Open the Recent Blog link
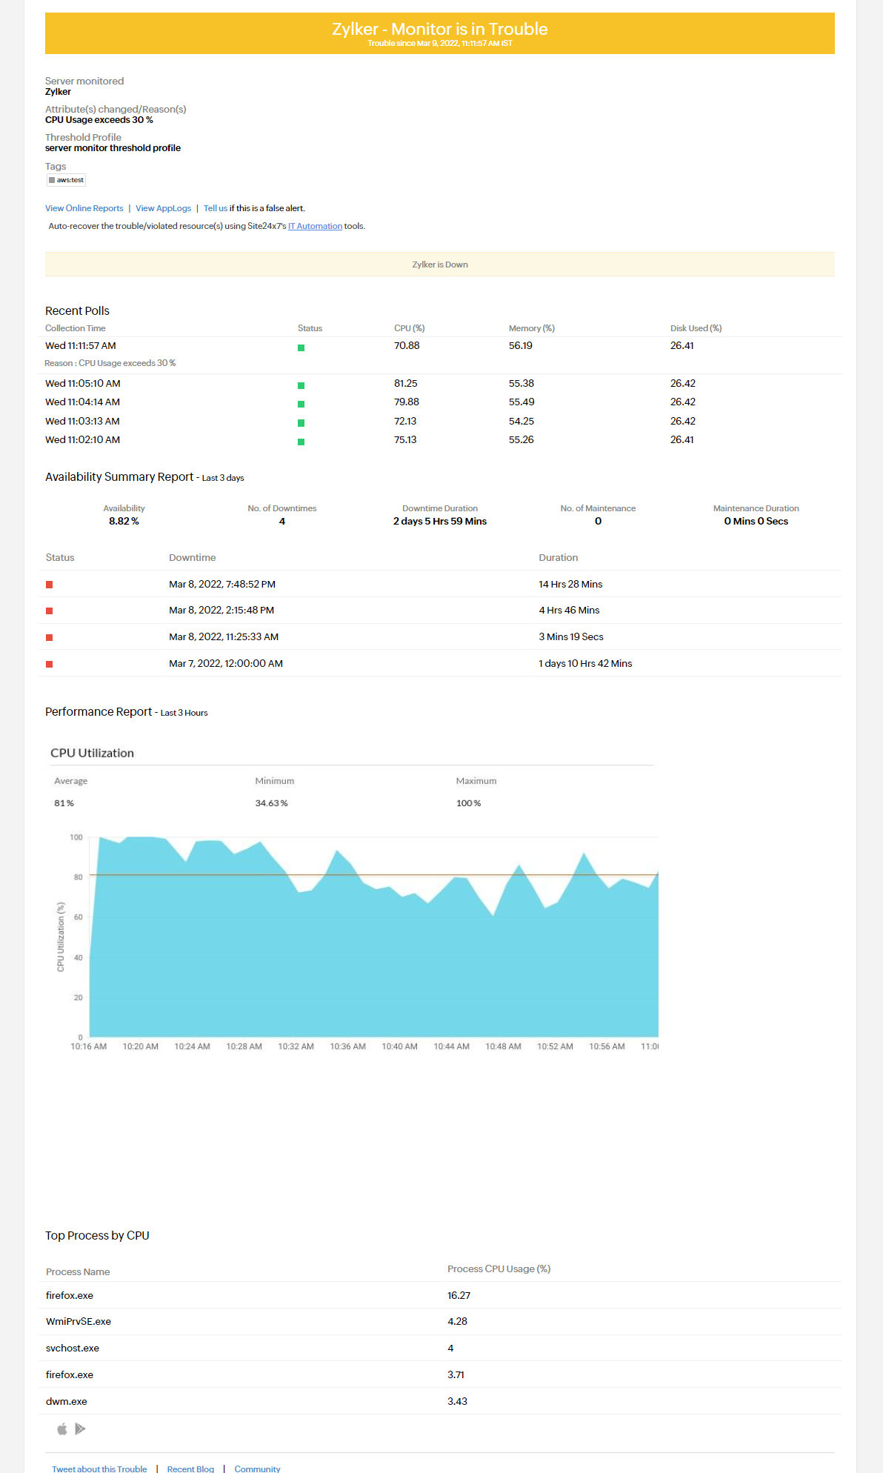The width and height of the screenshot is (883, 1473). [190, 1469]
